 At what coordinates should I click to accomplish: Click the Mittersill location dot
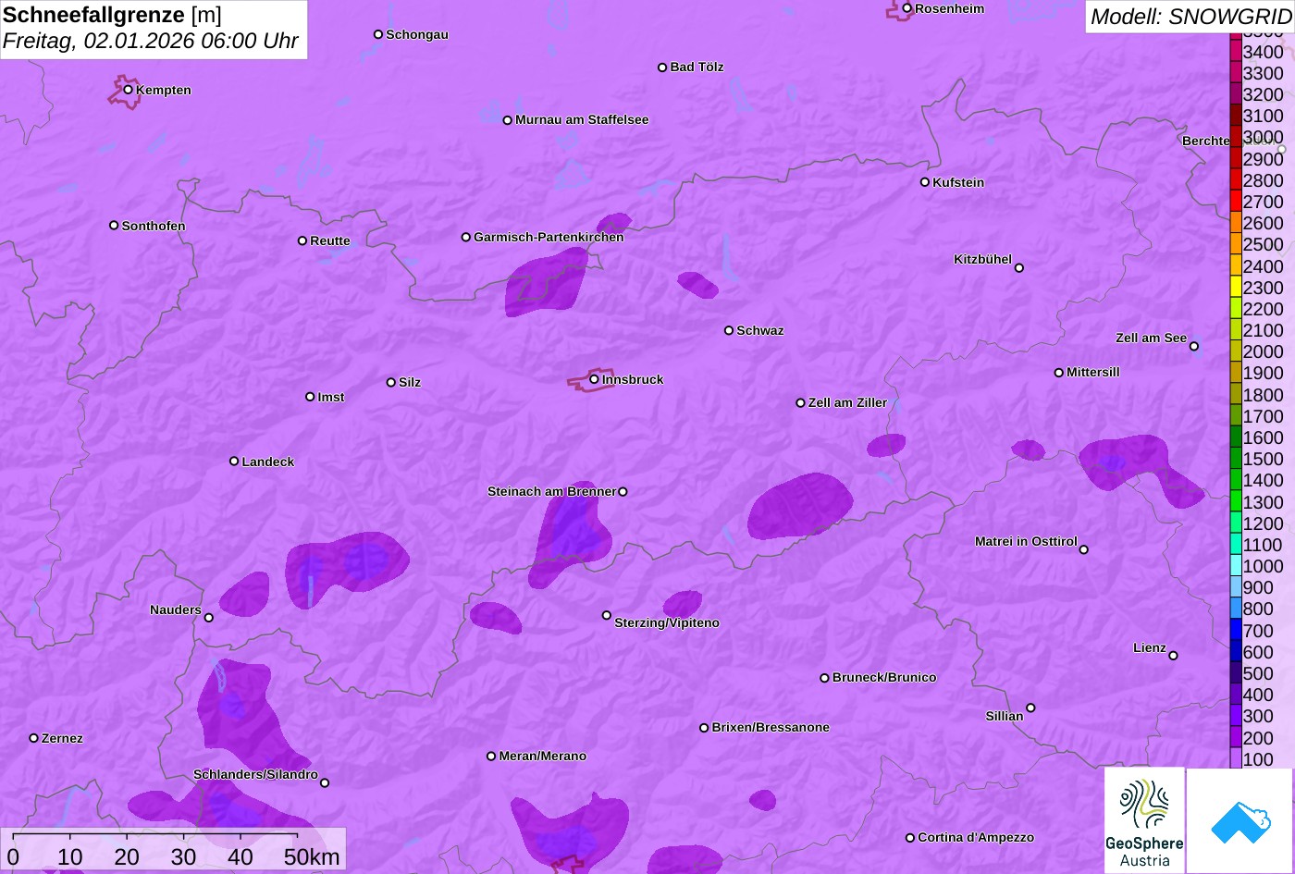(x=1059, y=373)
